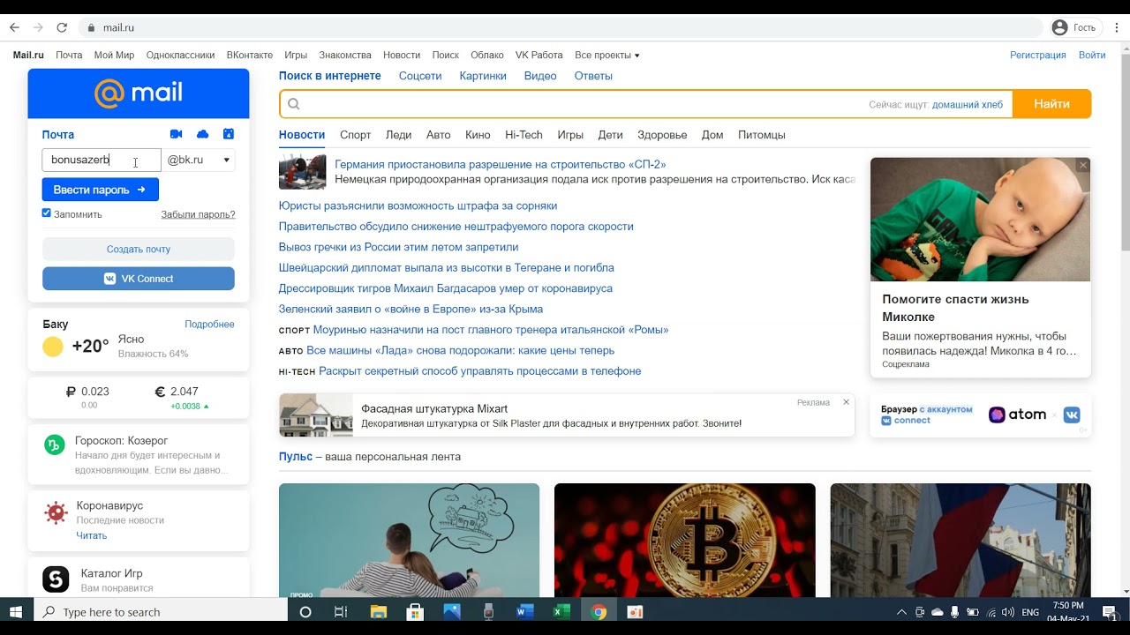The image size is (1130, 635).
Task: Show hidden system tray icons
Action: (x=901, y=612)
